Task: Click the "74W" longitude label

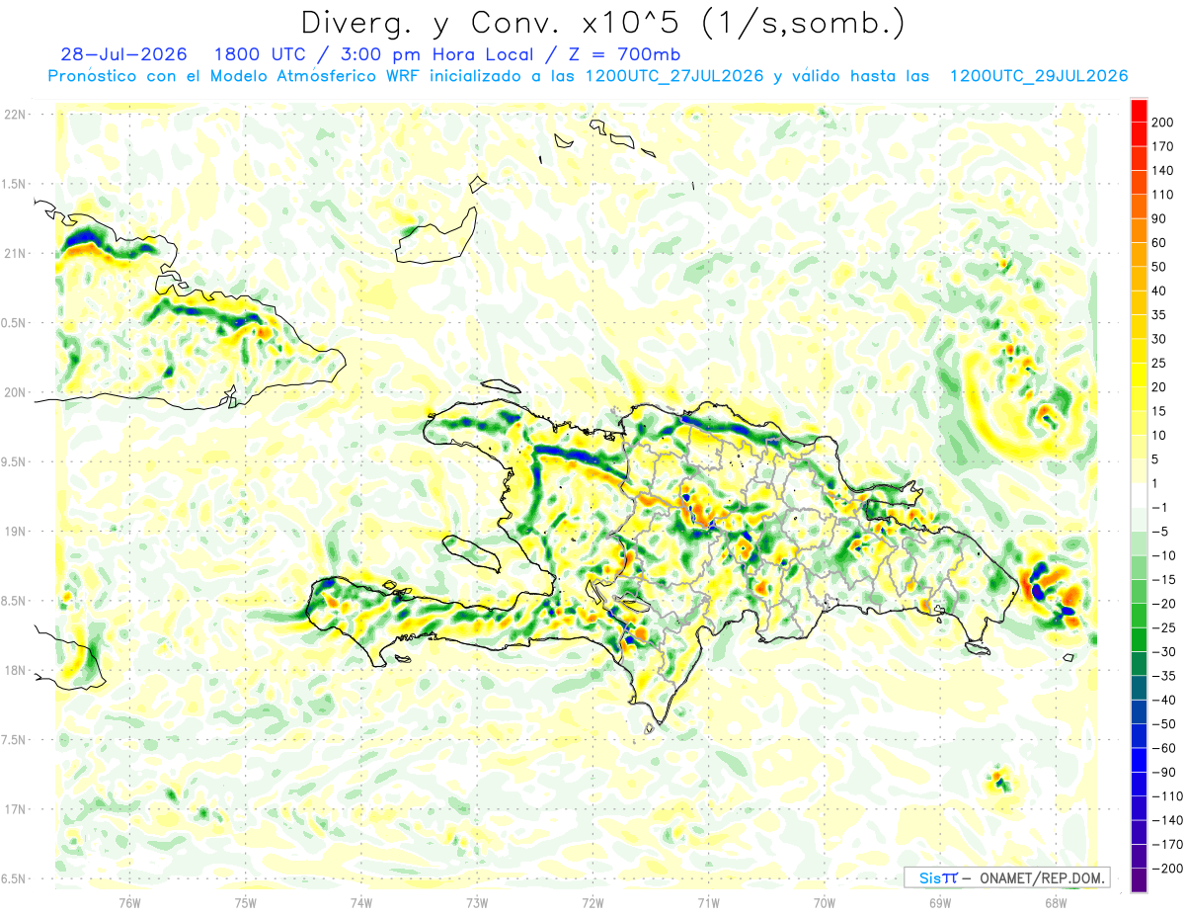Action: (360, 902)
